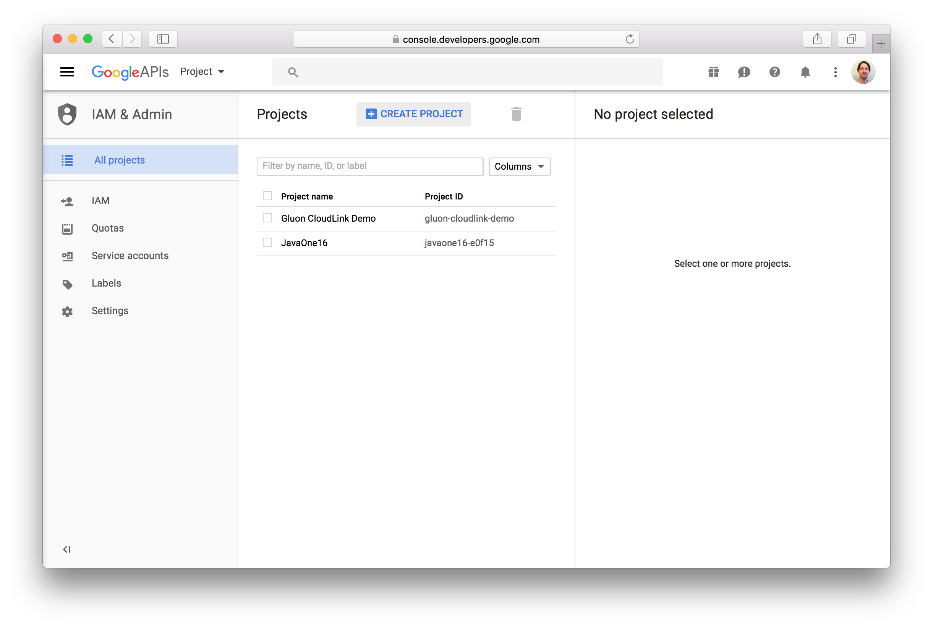Toggle the select-all projects checkbox
This screenshot has height=629, width=933.
[267, 195]
